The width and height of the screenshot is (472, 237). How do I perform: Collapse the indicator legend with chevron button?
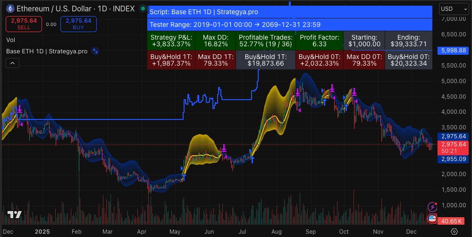point(12,63)
